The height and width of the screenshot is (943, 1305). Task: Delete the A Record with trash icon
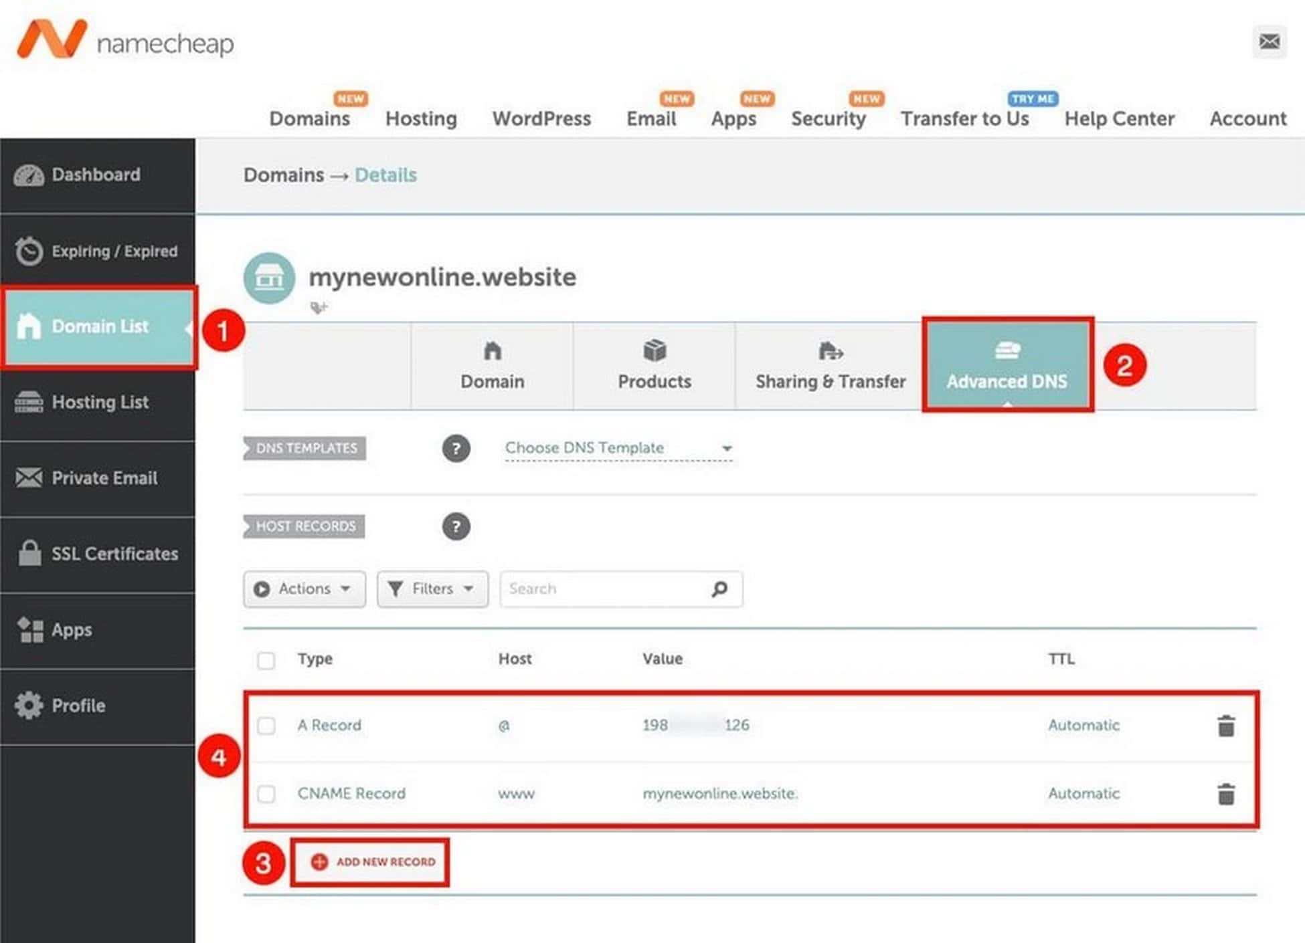click(x=1225, y=724)
